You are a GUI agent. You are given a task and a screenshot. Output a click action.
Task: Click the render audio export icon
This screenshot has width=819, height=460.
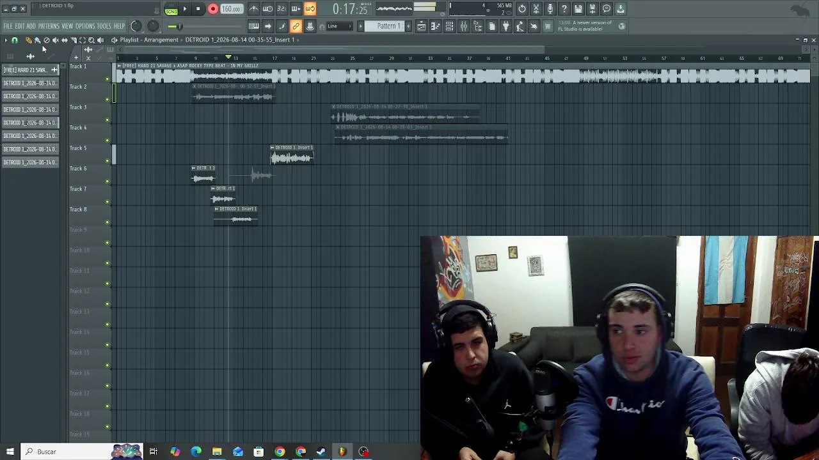coord(592,9)
